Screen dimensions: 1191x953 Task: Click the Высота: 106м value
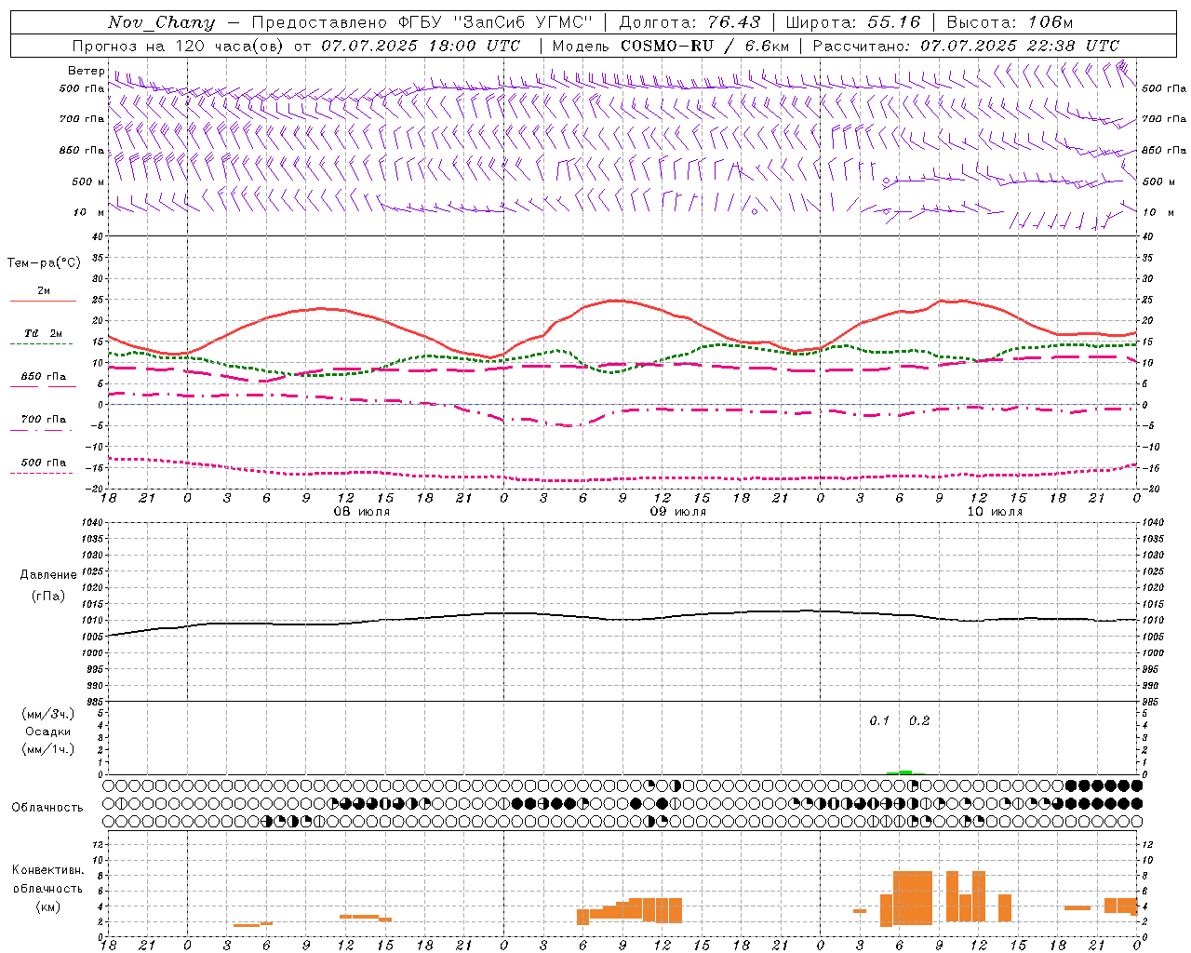tap(1010, 22)
